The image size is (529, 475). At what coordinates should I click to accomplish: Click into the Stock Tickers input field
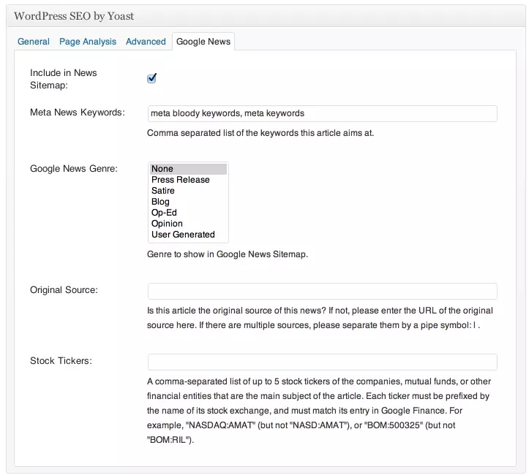coord(322,362)
